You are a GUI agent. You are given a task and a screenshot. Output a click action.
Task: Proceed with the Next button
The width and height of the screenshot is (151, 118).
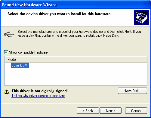pos(110,111)
